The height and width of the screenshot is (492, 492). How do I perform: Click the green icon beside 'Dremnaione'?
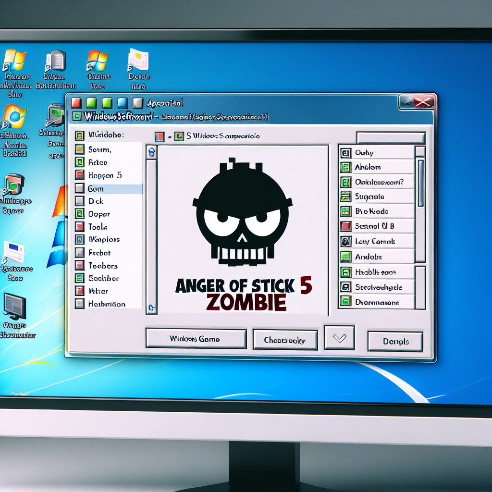[345, 302]
